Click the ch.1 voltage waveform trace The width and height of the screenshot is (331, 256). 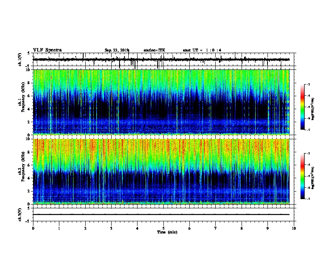click(161, 59)
